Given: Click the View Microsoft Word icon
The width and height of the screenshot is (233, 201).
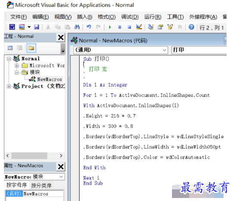Looking at the screenshot, I should coord(12,27).
